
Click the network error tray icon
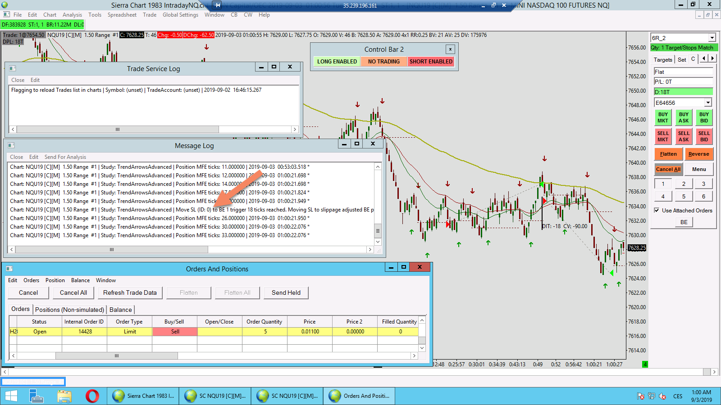640,396
